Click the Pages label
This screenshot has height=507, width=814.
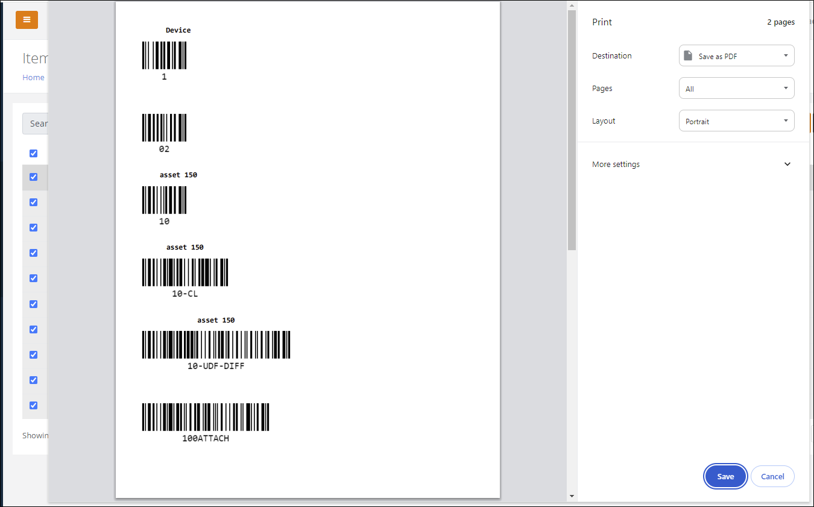(x=602, y=88)
